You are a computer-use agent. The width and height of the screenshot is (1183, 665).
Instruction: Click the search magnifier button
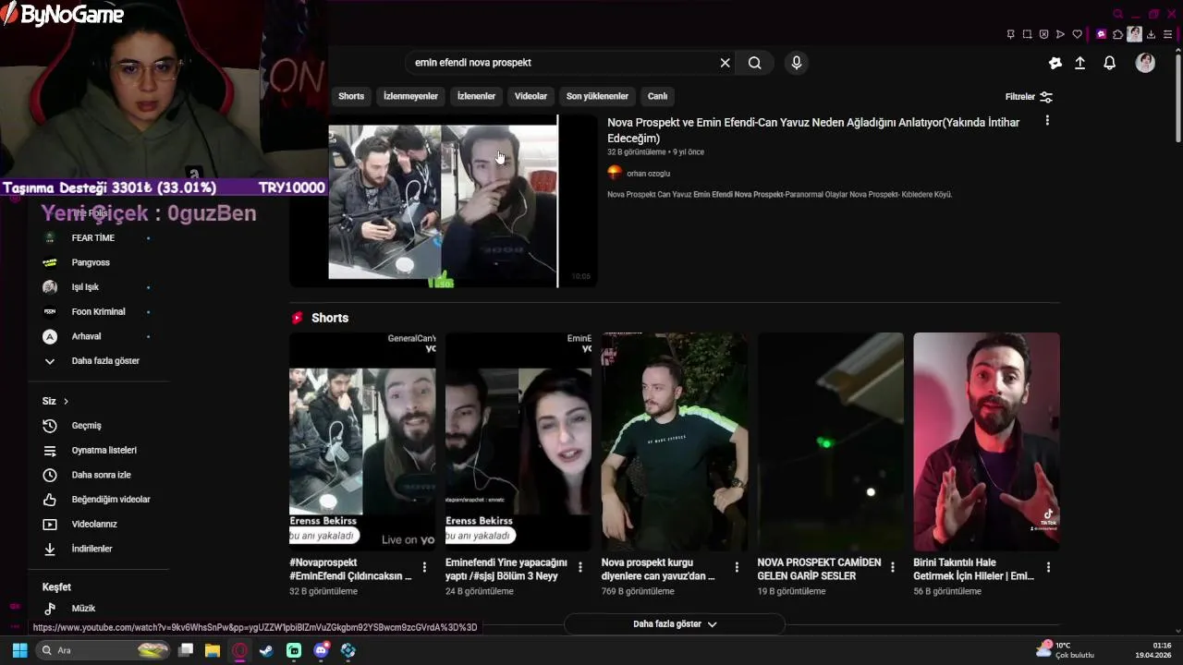755,63
